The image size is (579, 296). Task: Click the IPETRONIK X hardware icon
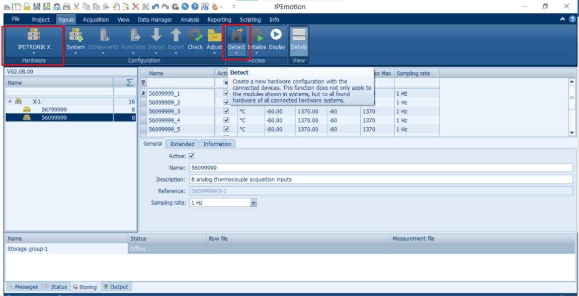(34, 35)
